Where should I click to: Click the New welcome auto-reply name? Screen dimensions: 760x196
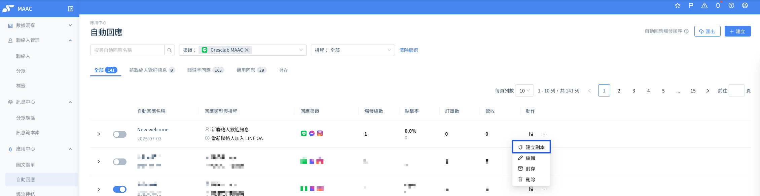(153, 130)
